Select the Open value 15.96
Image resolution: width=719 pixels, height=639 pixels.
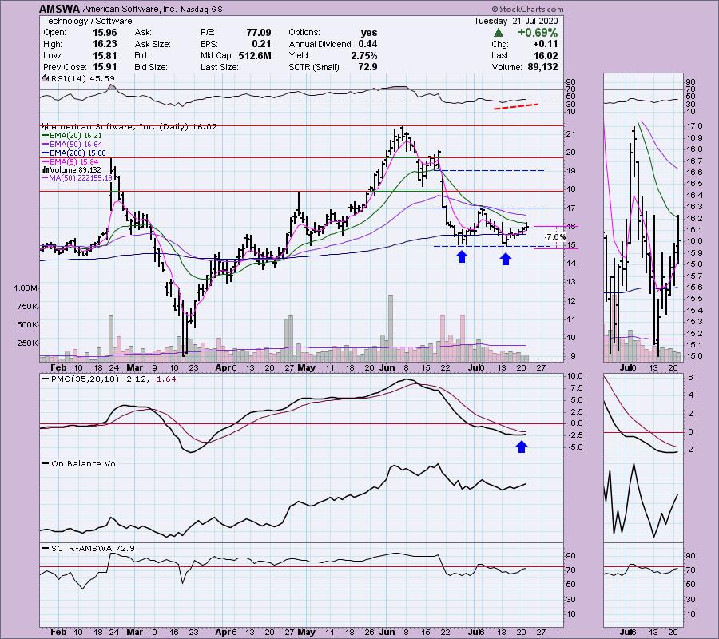[105, 33]
